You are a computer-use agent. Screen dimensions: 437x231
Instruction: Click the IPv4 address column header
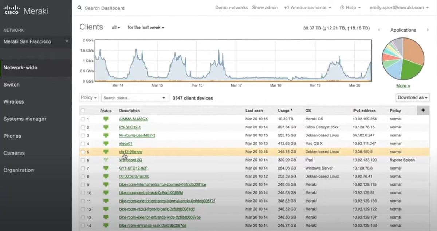click(x=364, y=111)
